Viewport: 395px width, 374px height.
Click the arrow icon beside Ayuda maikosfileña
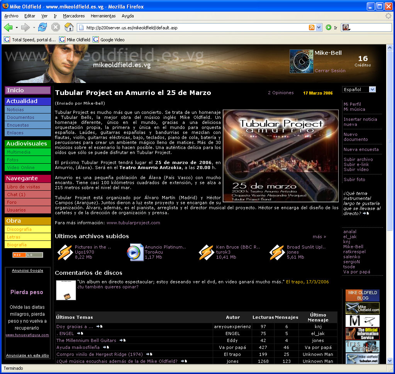coord(106,347)
